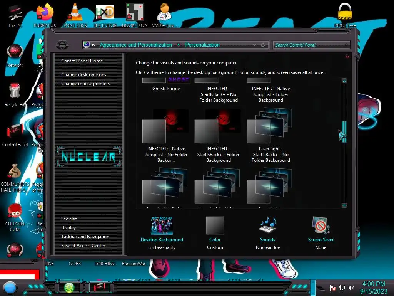Open the OOPS desktop icon label

pyautogui.click(x=75, y=264)
